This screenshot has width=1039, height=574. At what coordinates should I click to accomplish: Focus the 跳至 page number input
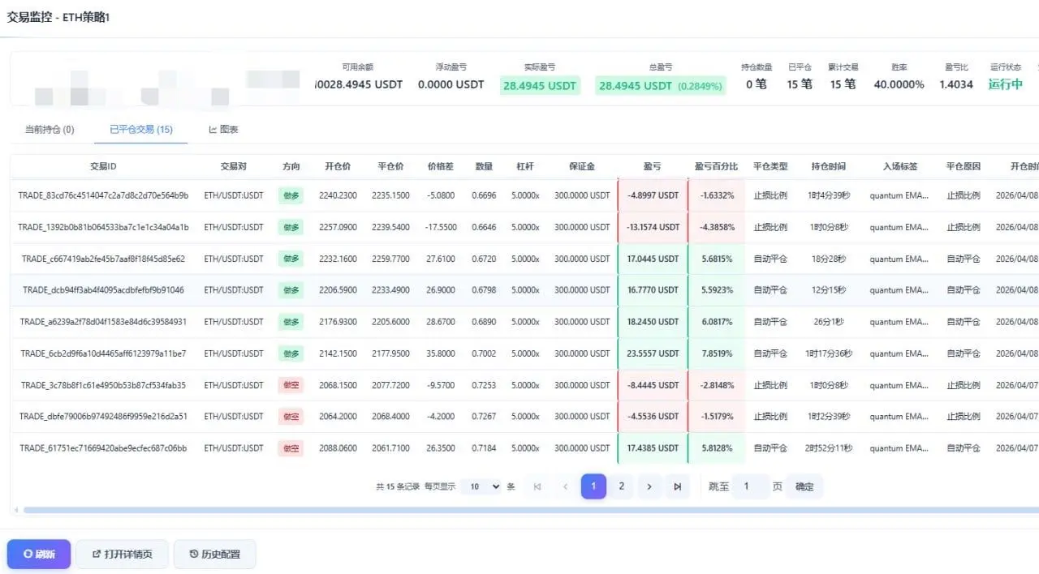click(751, 486)
